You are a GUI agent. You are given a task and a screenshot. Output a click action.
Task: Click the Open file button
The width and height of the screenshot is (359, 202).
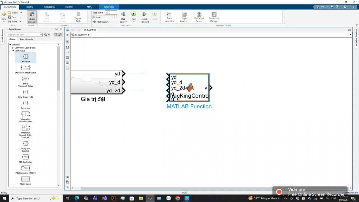point(13,13)
